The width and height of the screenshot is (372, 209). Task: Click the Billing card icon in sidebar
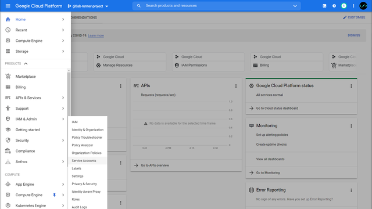coord(8,87)
